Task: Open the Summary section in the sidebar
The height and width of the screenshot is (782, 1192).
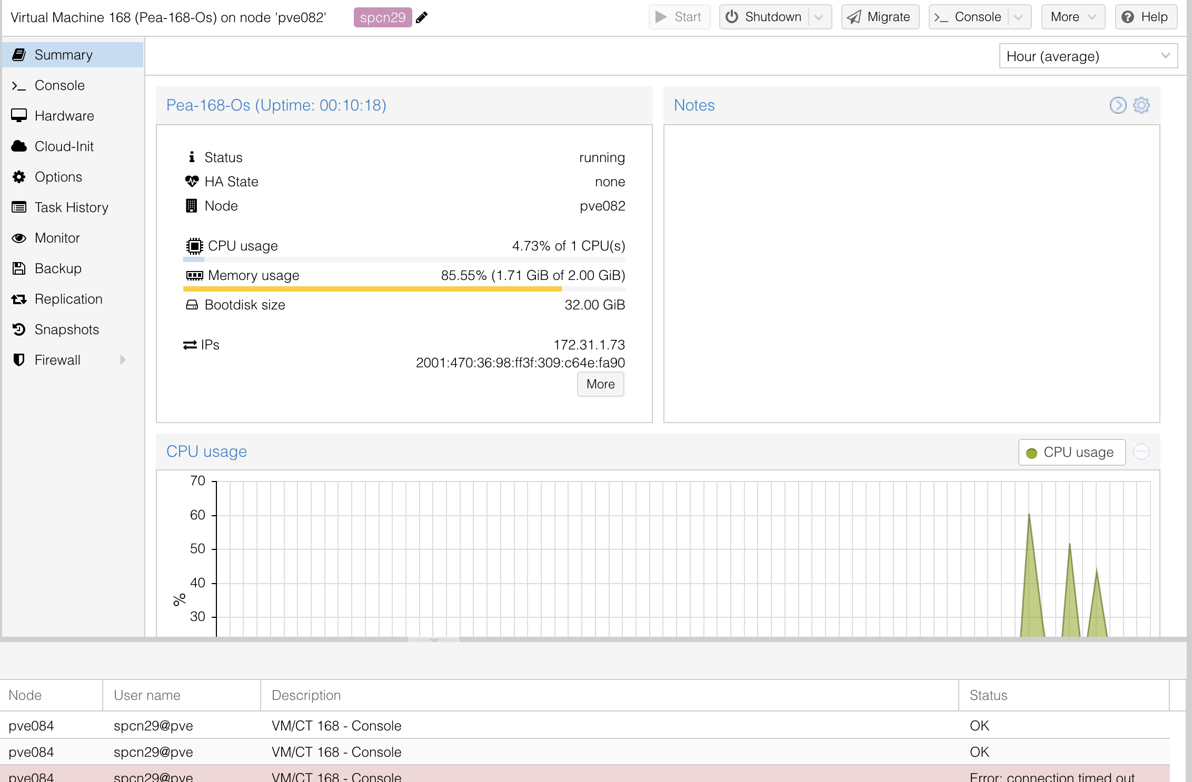Action: point(73,55)
